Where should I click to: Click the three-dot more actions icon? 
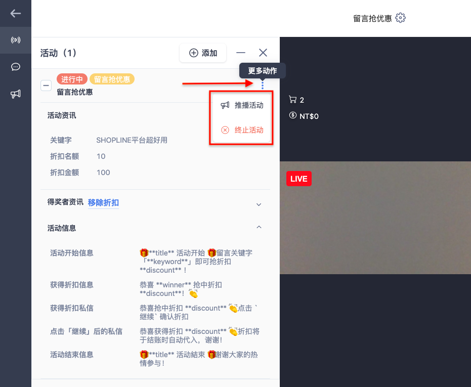point(263,85)
